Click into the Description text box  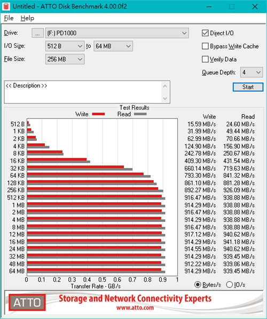[x=83, y=92]
